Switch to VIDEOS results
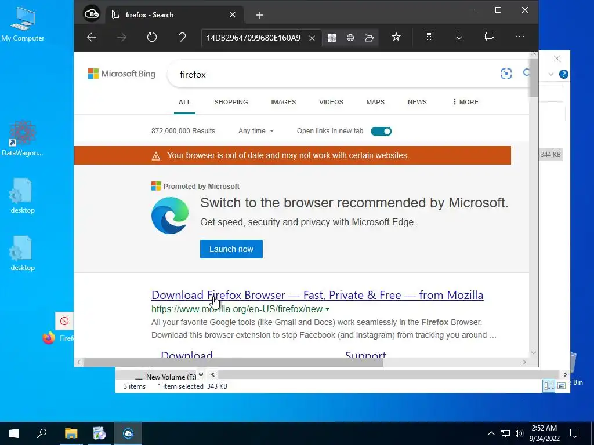The height and width of the screenshot is (445, 594). coord(331,102)
